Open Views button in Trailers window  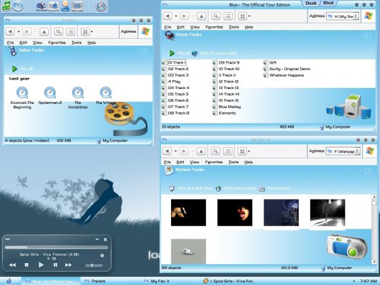(x=85, y=31)
